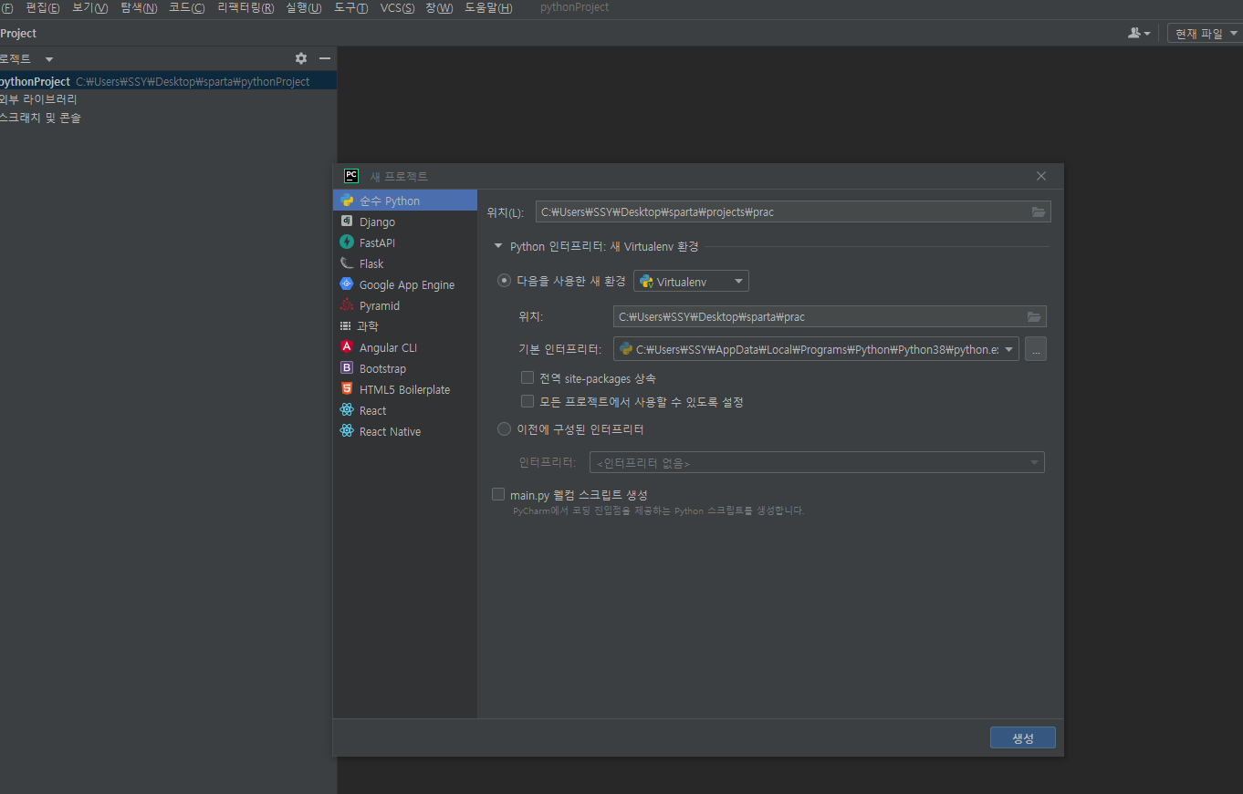Select the Flask project icon
The height and width of the screenshot is (794, 1243).
[x=347, y=263]
